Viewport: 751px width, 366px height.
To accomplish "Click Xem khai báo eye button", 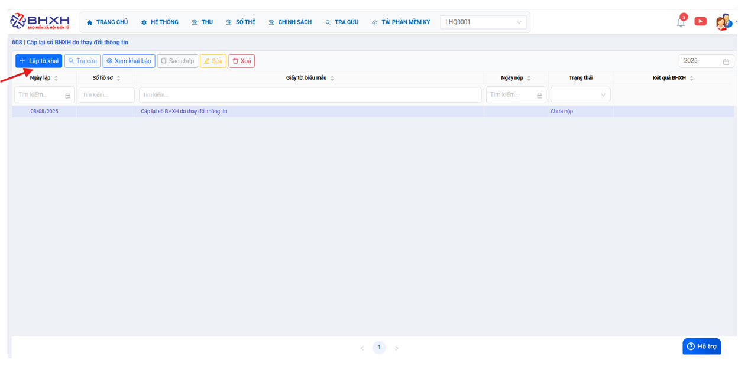I will coord(129,61).
